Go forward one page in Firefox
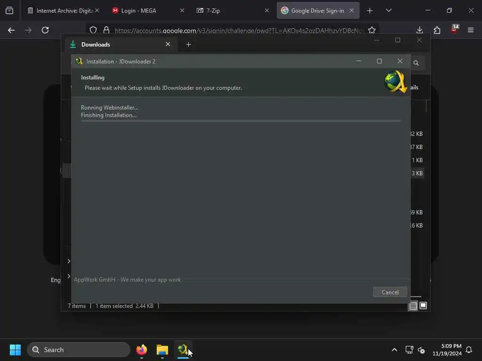 tap(28, 30)
